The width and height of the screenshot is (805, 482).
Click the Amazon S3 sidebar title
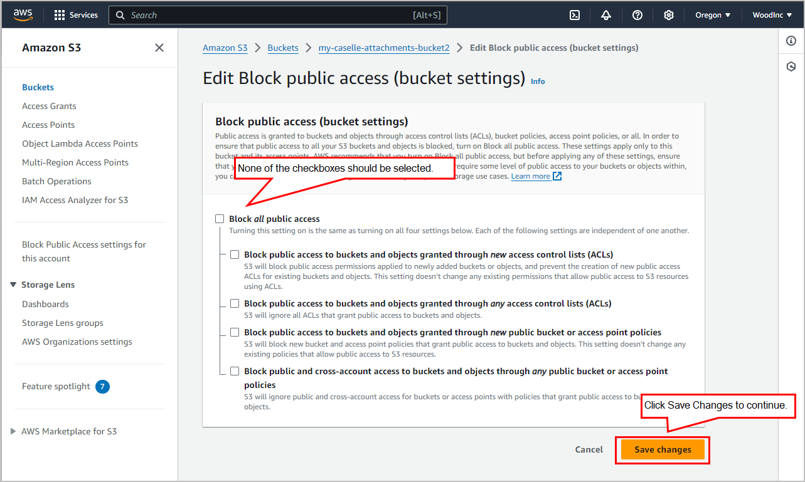[51, 48]
